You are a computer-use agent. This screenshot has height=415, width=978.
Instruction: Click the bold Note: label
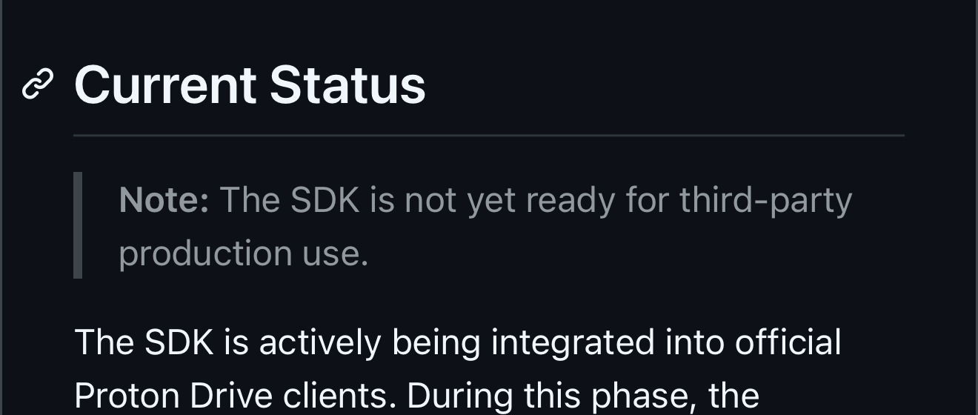coord(164,200)
